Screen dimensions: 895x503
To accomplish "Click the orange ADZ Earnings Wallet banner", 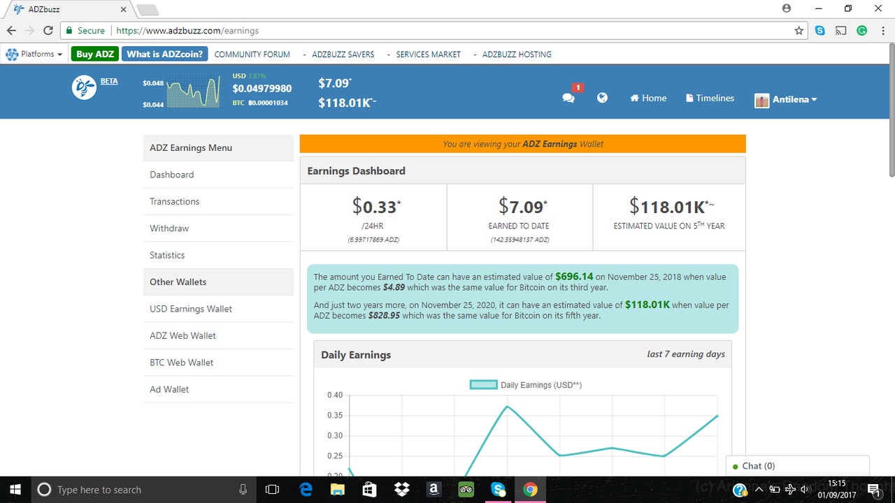I will point(523,144).
